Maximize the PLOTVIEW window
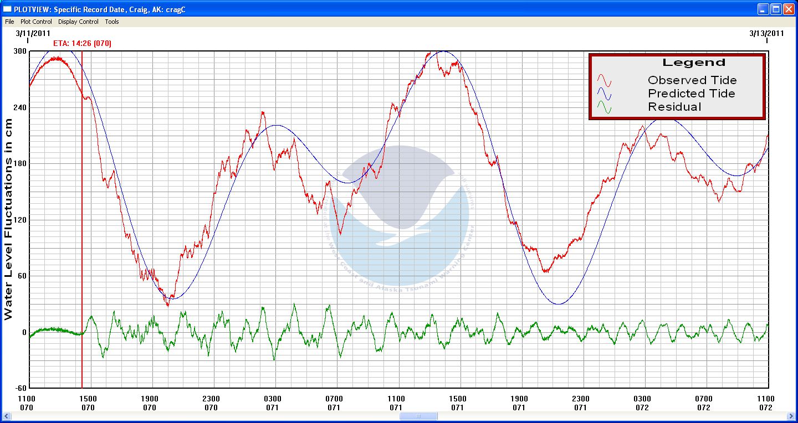This screenshot has height=423, width=798. pyautogui.click(x=776, y=9)
